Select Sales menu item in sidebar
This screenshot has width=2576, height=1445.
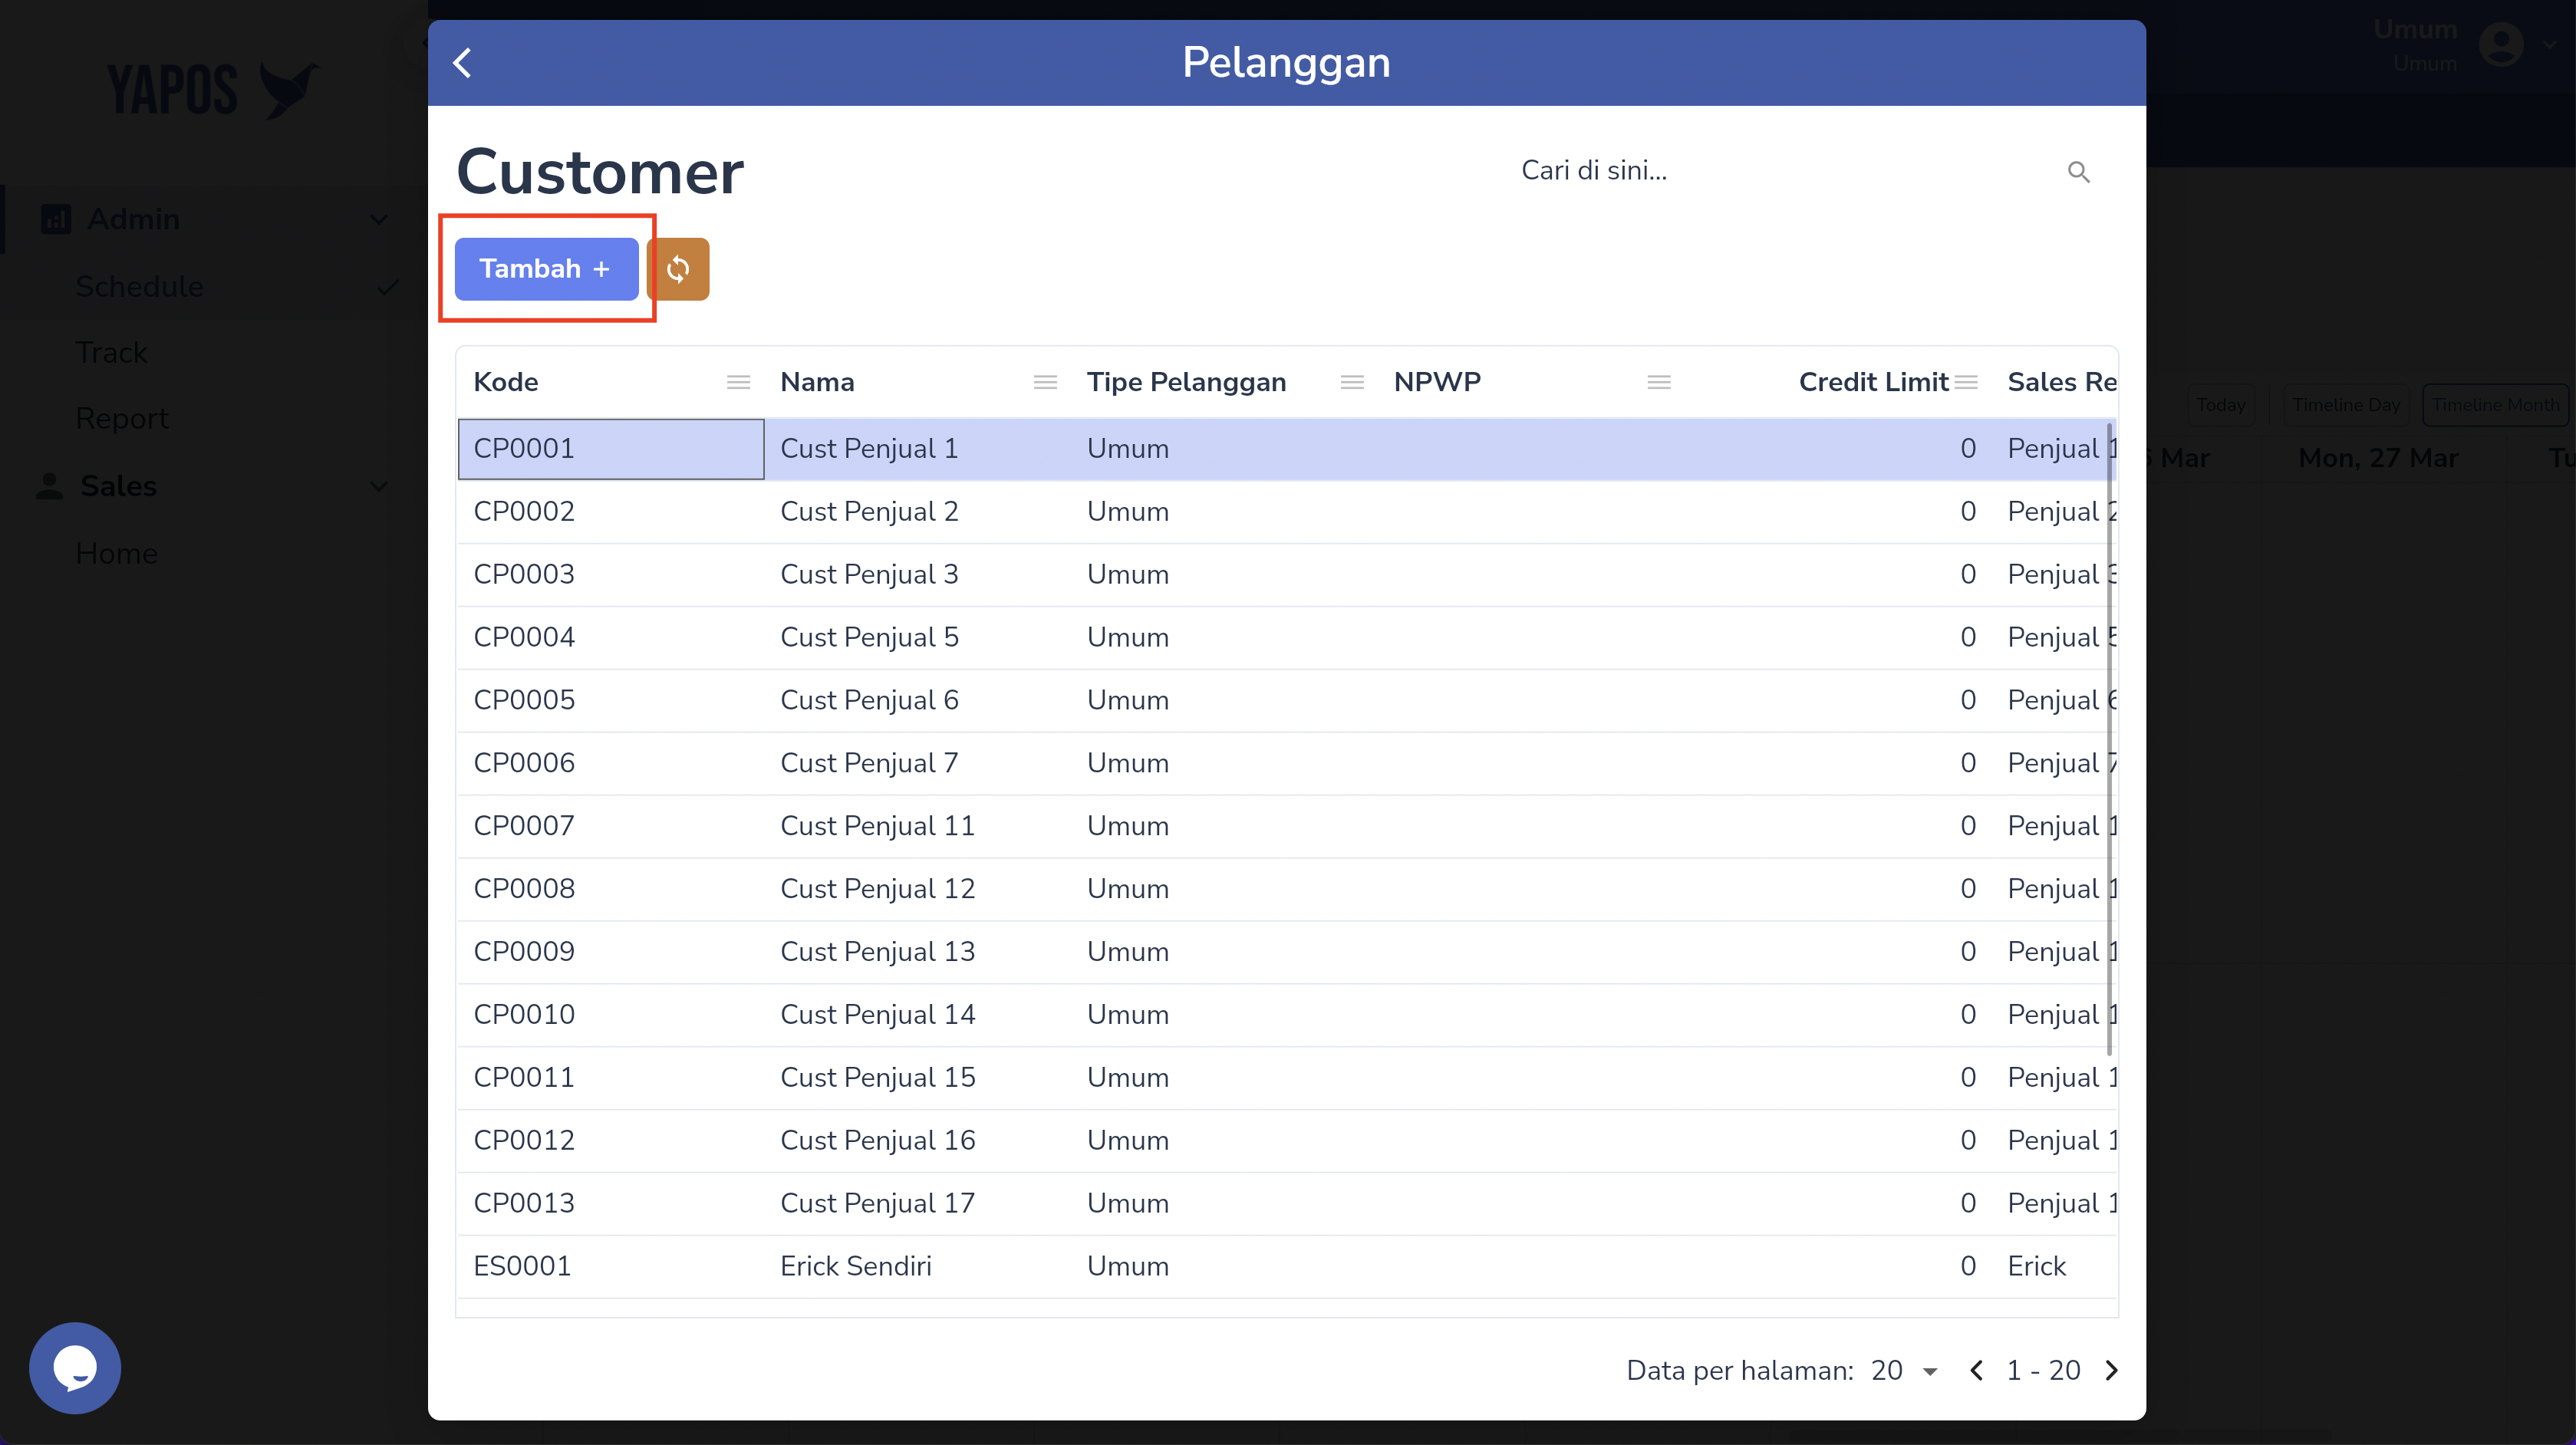(118, 486)
